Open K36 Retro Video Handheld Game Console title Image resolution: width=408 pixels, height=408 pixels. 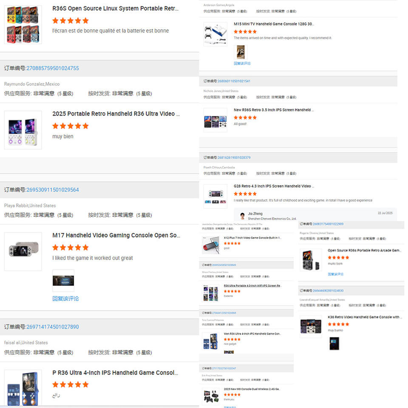click(365, 317)
